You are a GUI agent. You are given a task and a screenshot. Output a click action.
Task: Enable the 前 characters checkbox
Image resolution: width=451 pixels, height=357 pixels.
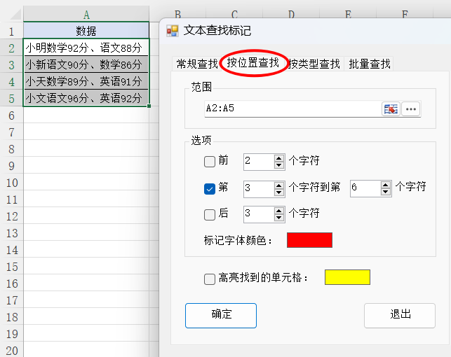point(210,162)
